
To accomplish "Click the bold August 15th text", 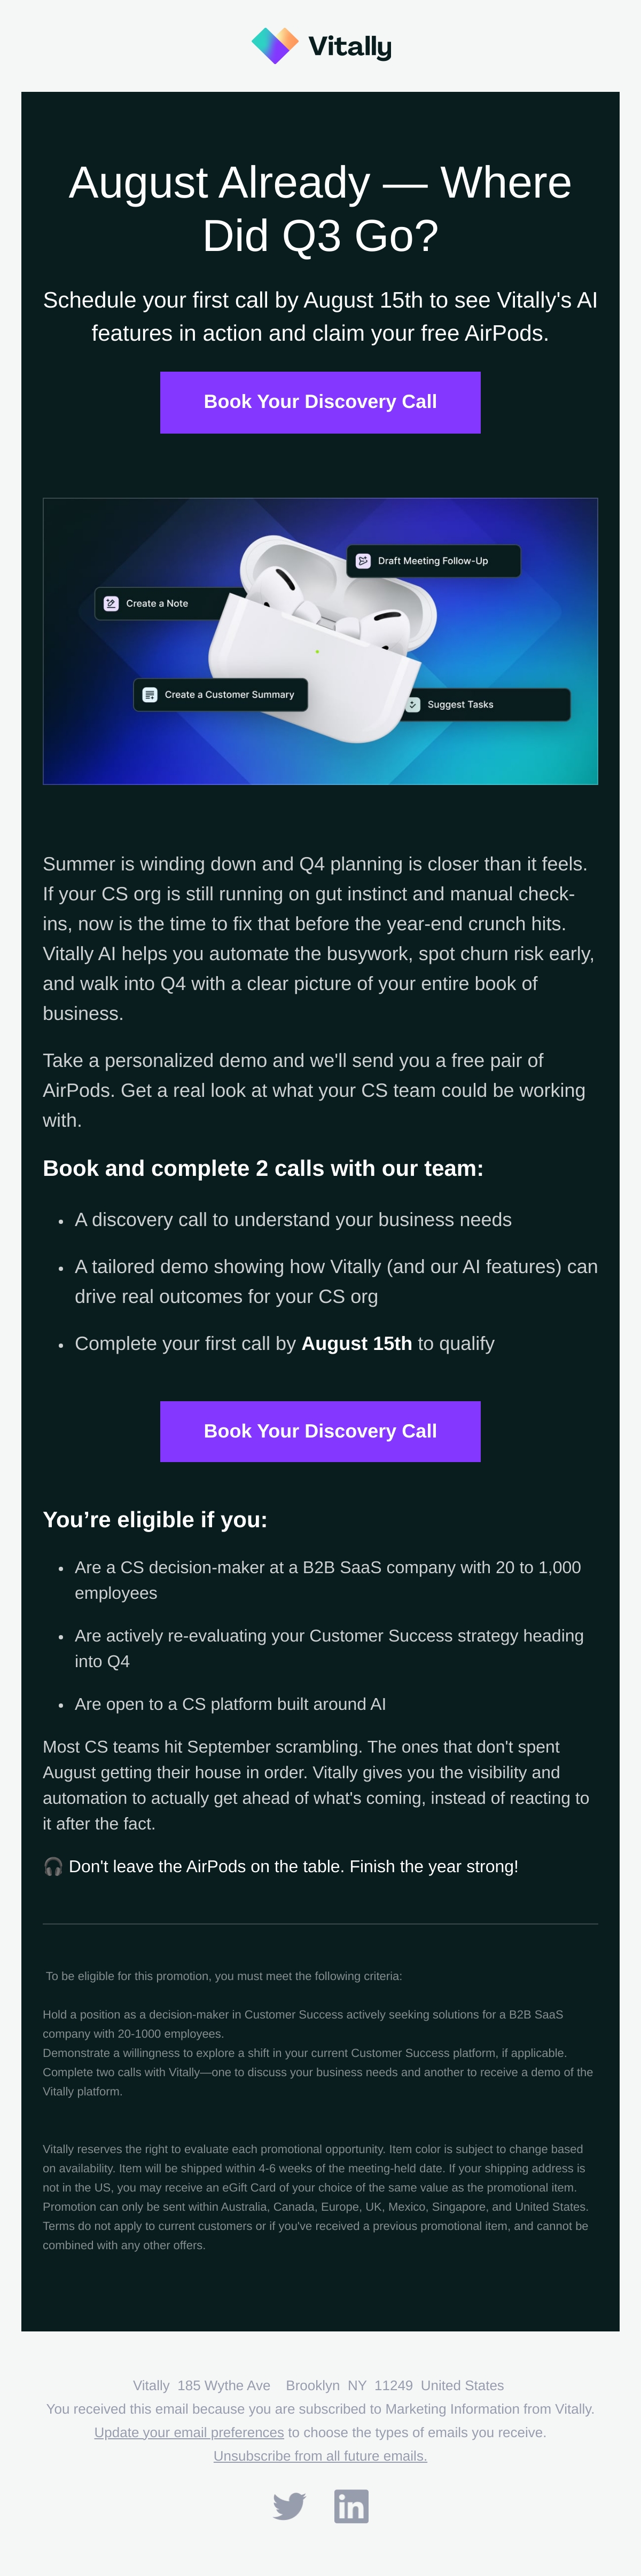I will click(x=356, y=1343).
